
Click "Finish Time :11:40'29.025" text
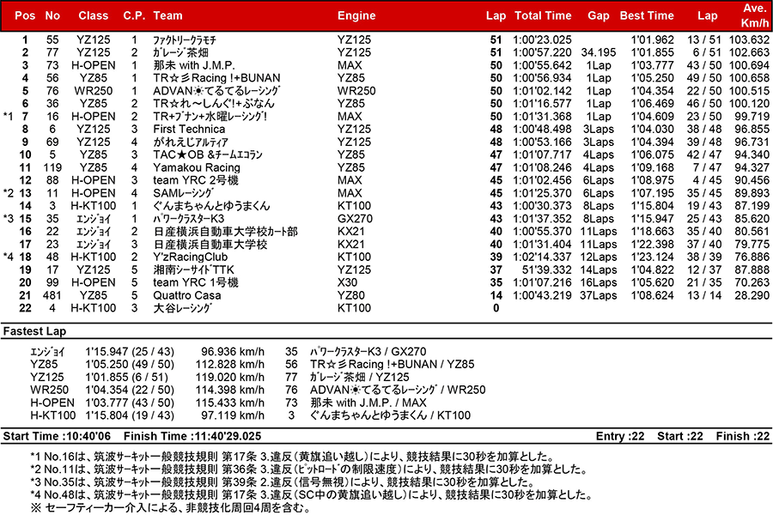tap(192, 437)
